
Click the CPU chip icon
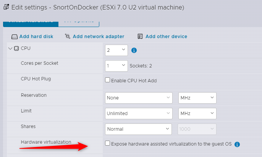pyautogui.click(x=16, y=48)
